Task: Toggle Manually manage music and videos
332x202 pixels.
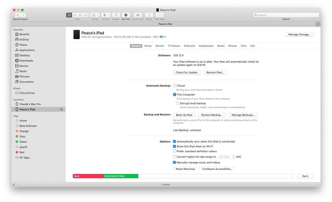Action: [x=175, y=163]
